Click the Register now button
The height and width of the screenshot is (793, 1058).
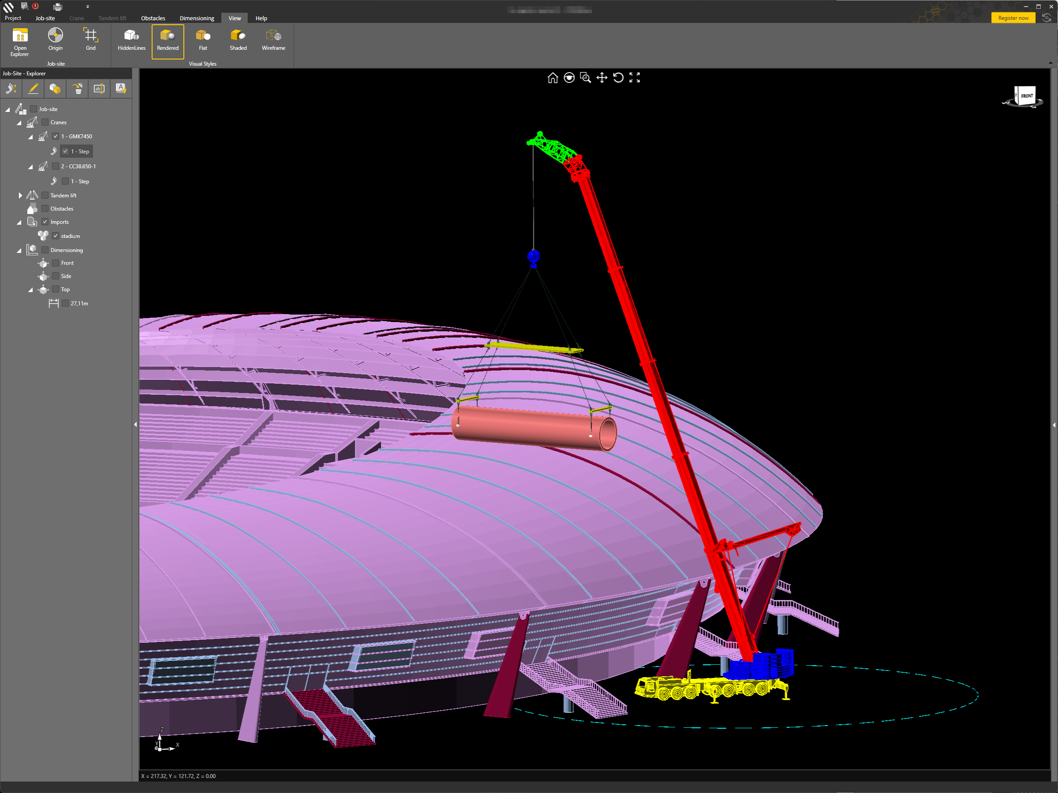click(x=1013, y=18)
